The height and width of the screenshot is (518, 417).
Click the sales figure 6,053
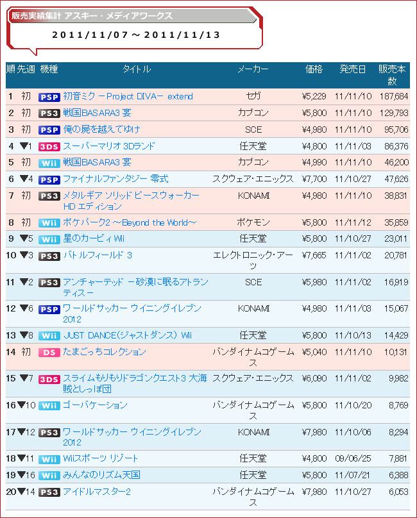point(398,492)
